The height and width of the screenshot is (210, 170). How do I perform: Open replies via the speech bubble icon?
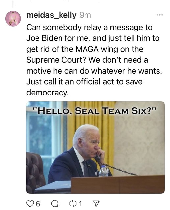pyautogui.click(x=55, y=204)
